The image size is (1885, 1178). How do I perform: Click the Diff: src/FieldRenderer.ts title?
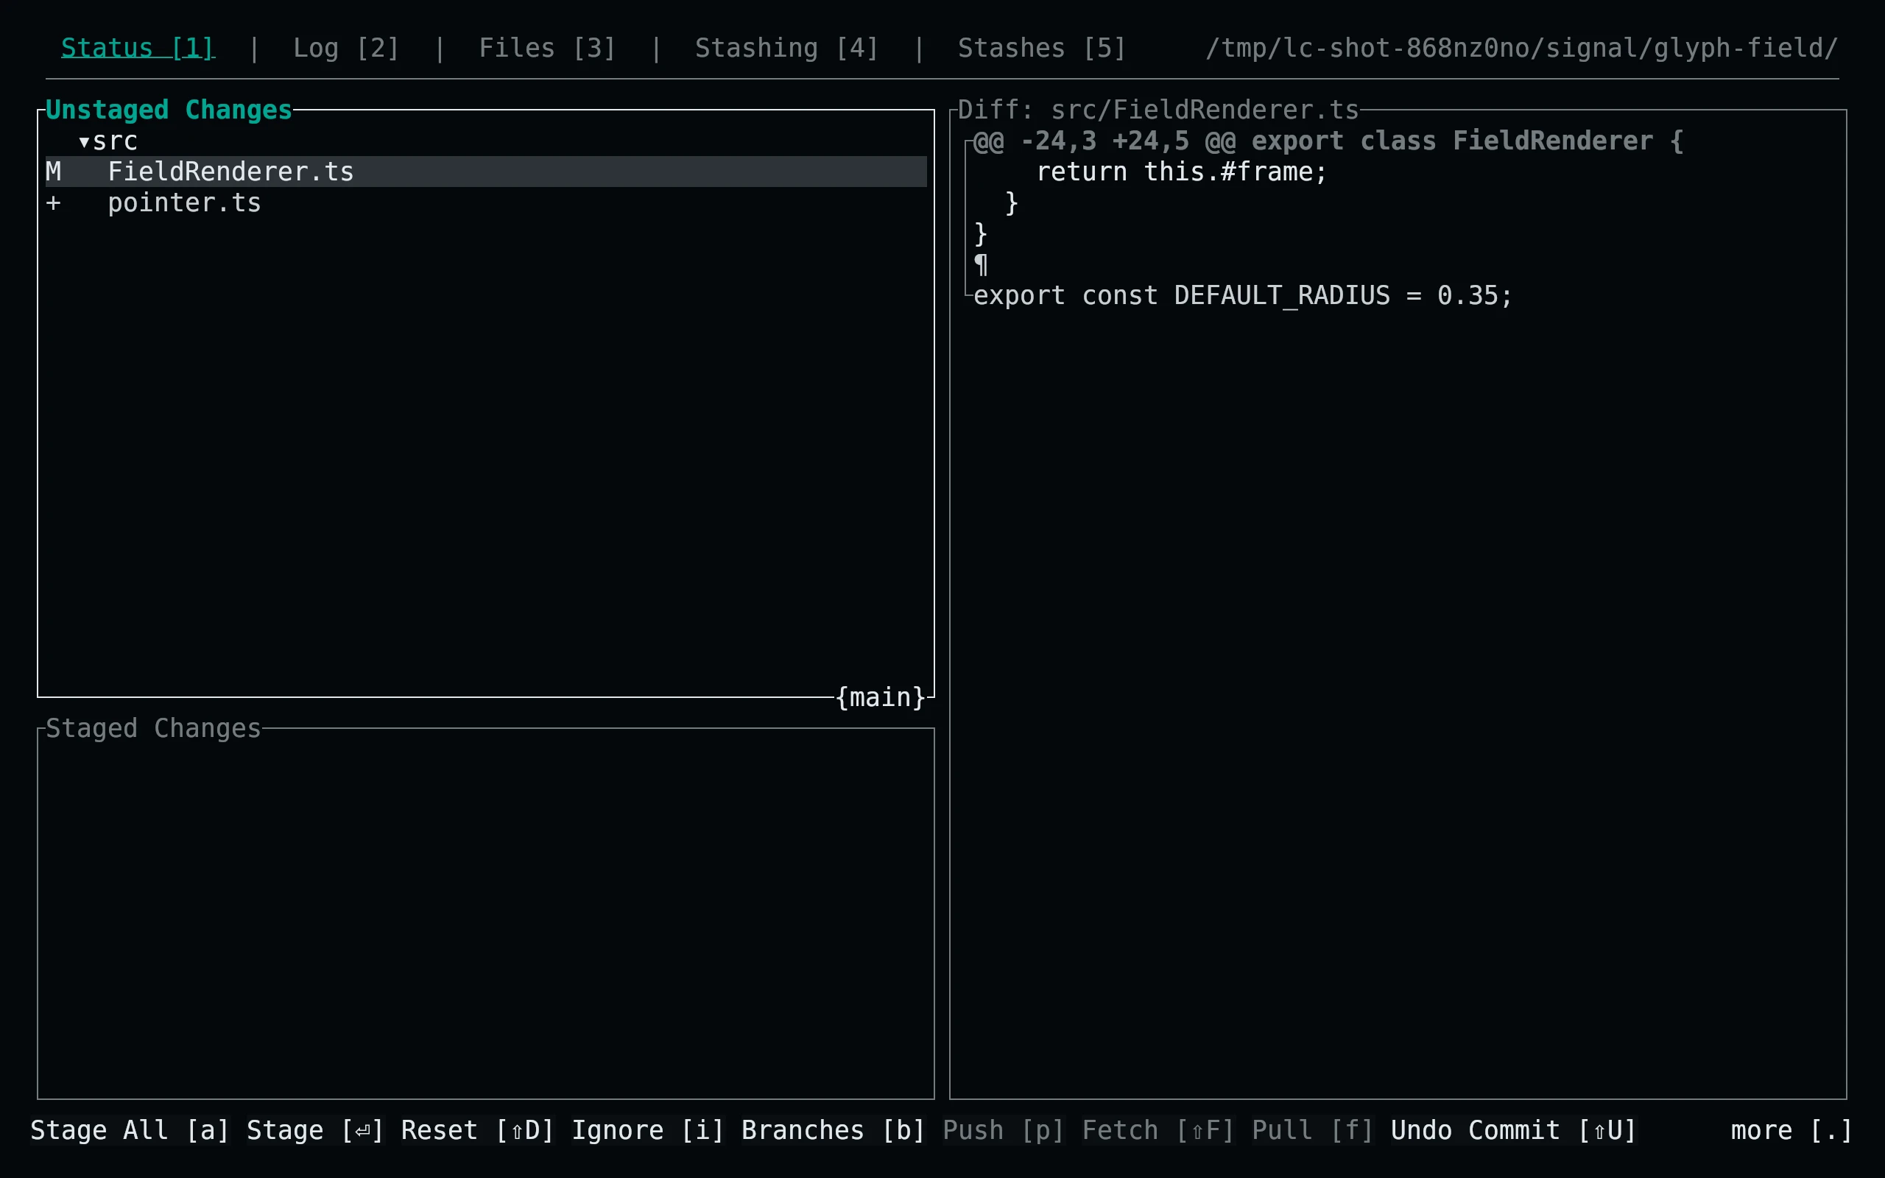(x=1158, y=110)
